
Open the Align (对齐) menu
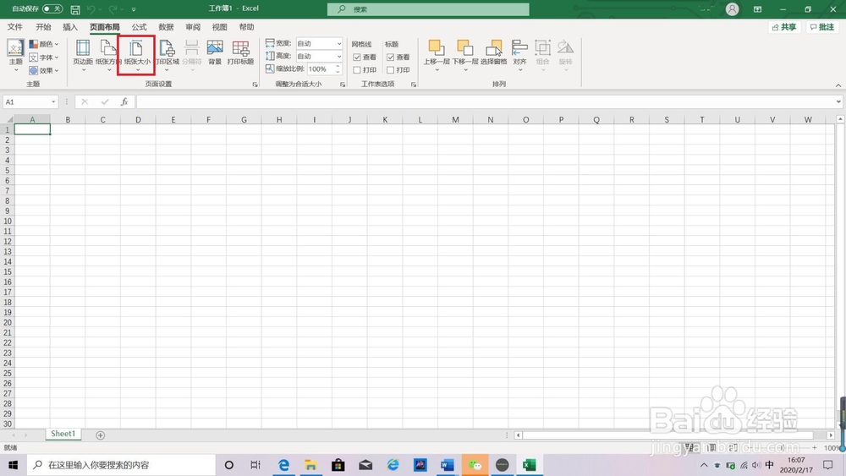[x=519, y=54]
